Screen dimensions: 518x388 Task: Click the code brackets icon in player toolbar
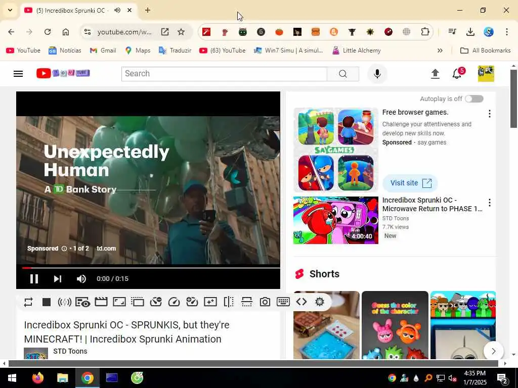(301, 302)
